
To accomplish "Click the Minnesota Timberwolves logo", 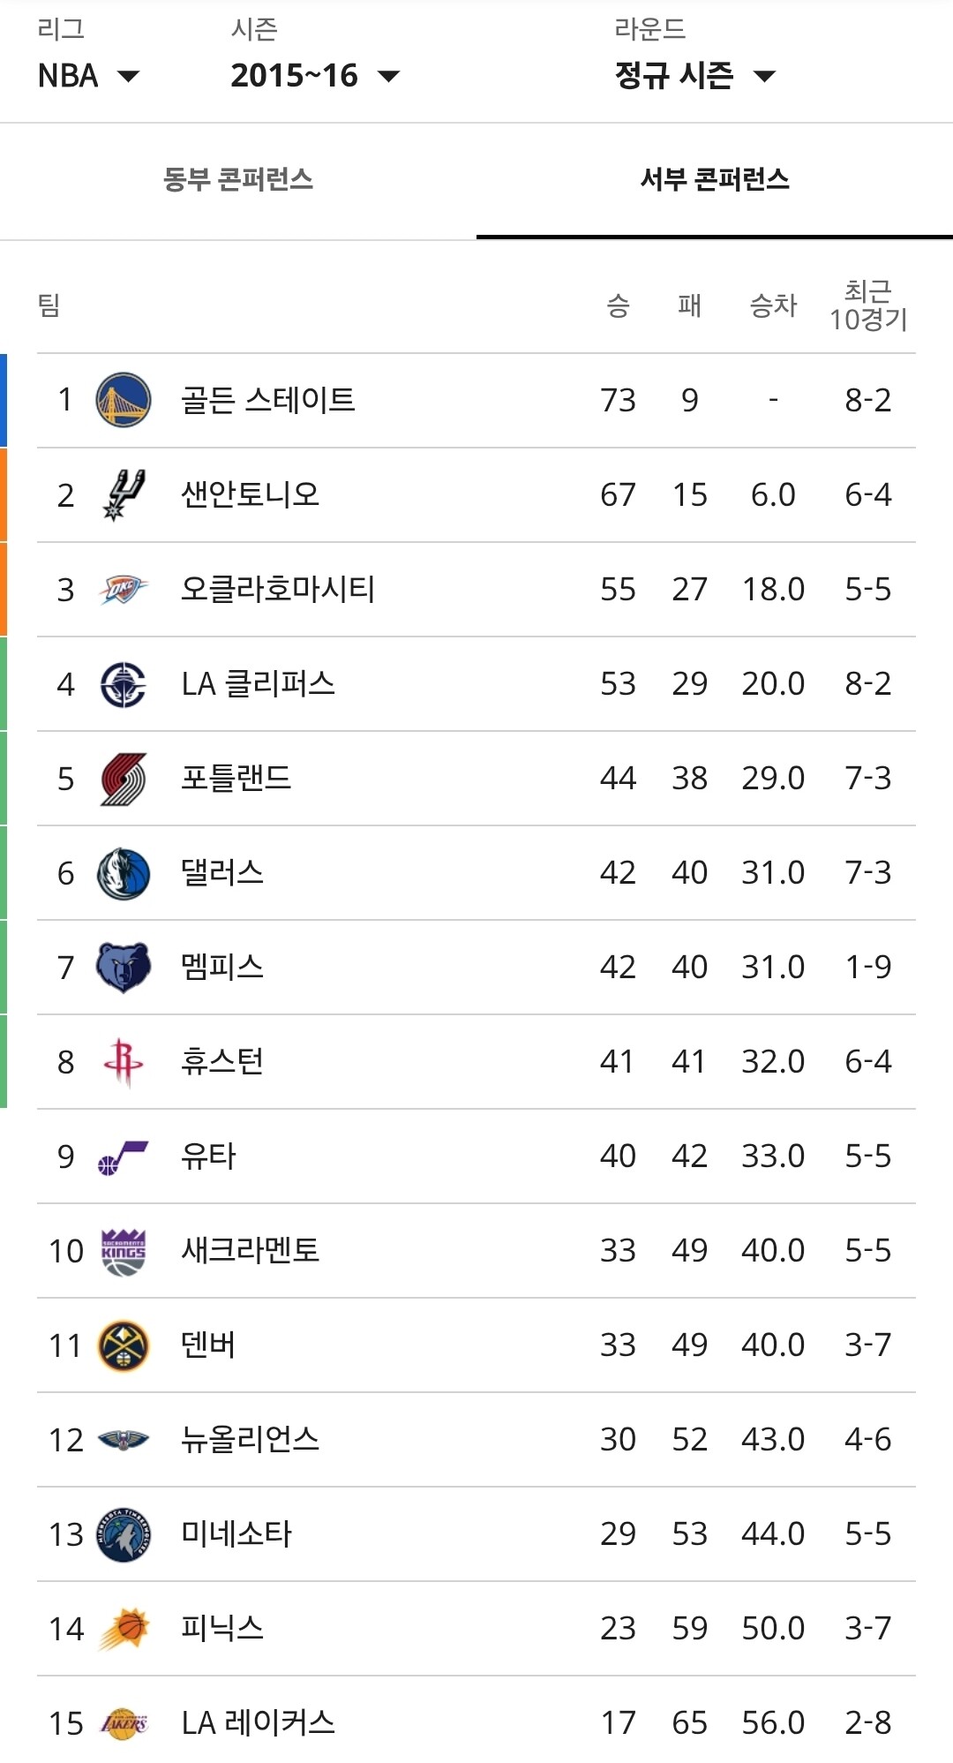I will click(x=124, y=1534).
